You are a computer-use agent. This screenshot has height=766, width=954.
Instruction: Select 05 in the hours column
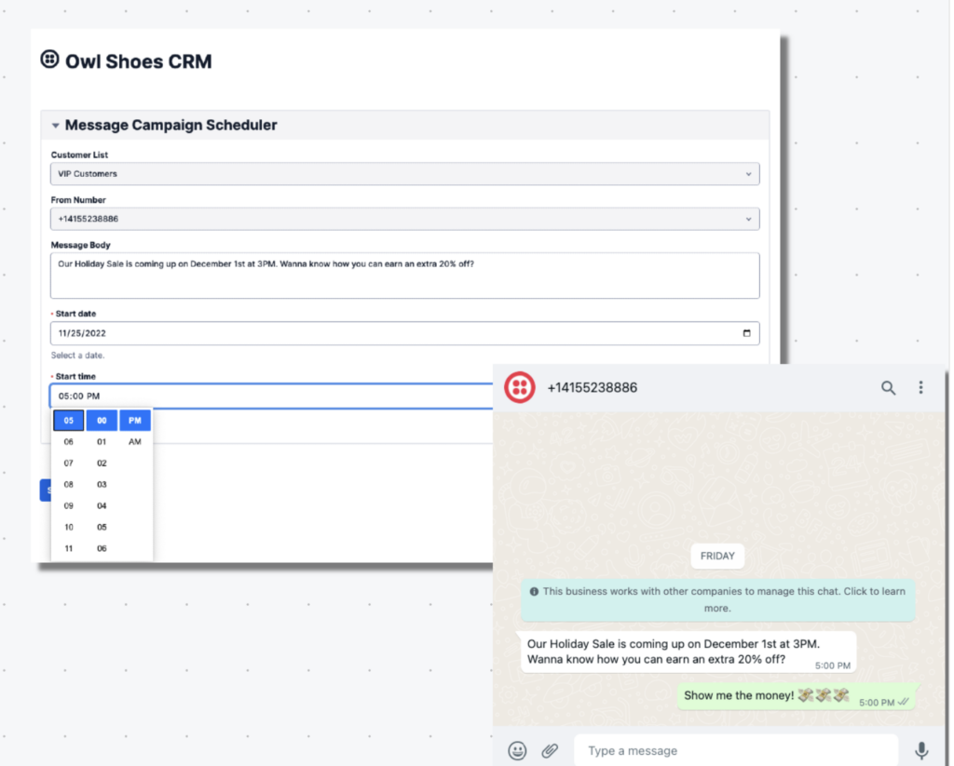coord(68,420)
